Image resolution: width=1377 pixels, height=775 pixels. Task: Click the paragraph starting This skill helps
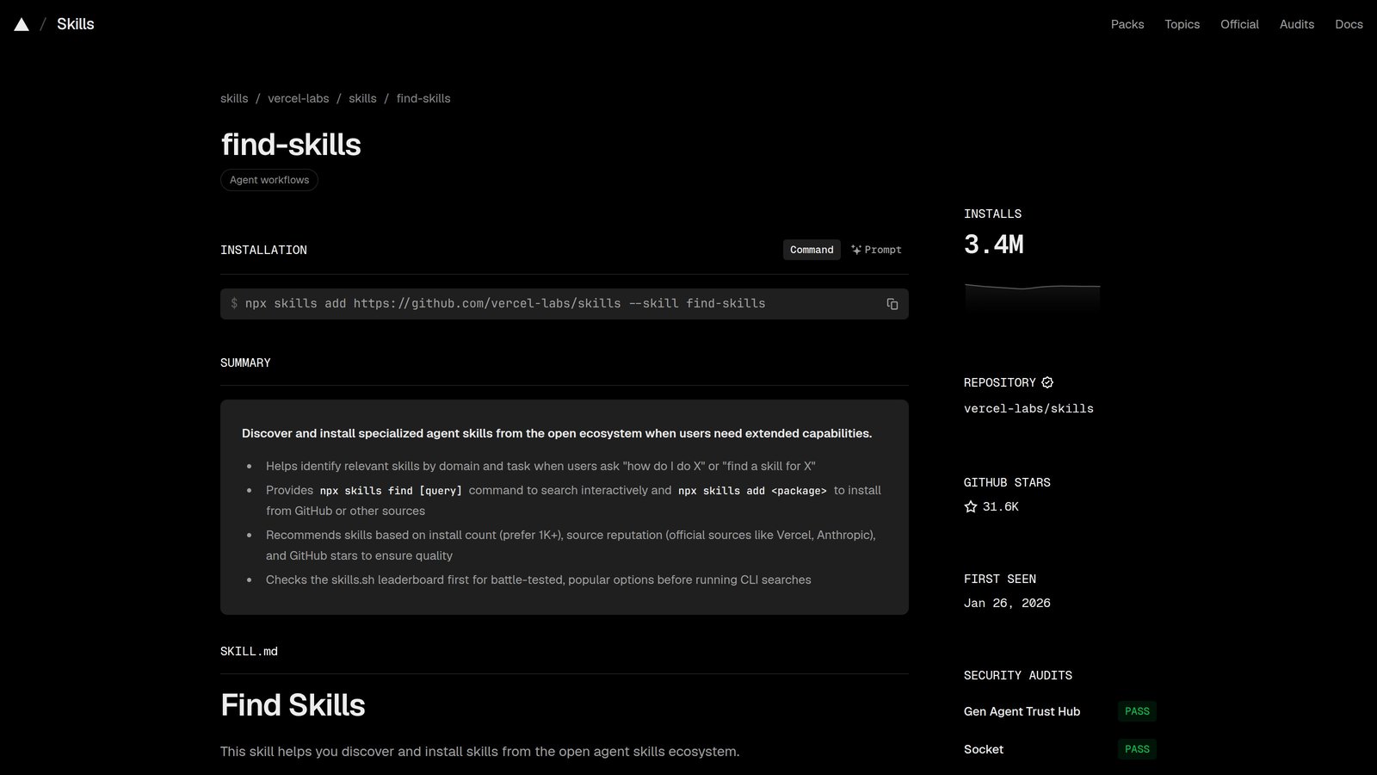pyautogui.click(x=479, y=752)
